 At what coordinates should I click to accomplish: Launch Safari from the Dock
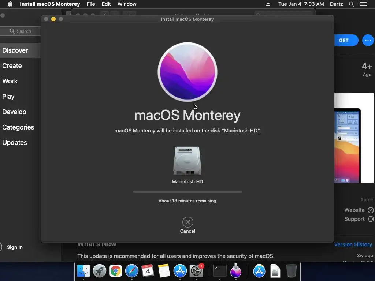point(132,271)
